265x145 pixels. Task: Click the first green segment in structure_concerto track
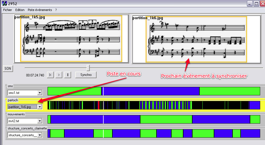pyautogui.click(x=57, y=133)
